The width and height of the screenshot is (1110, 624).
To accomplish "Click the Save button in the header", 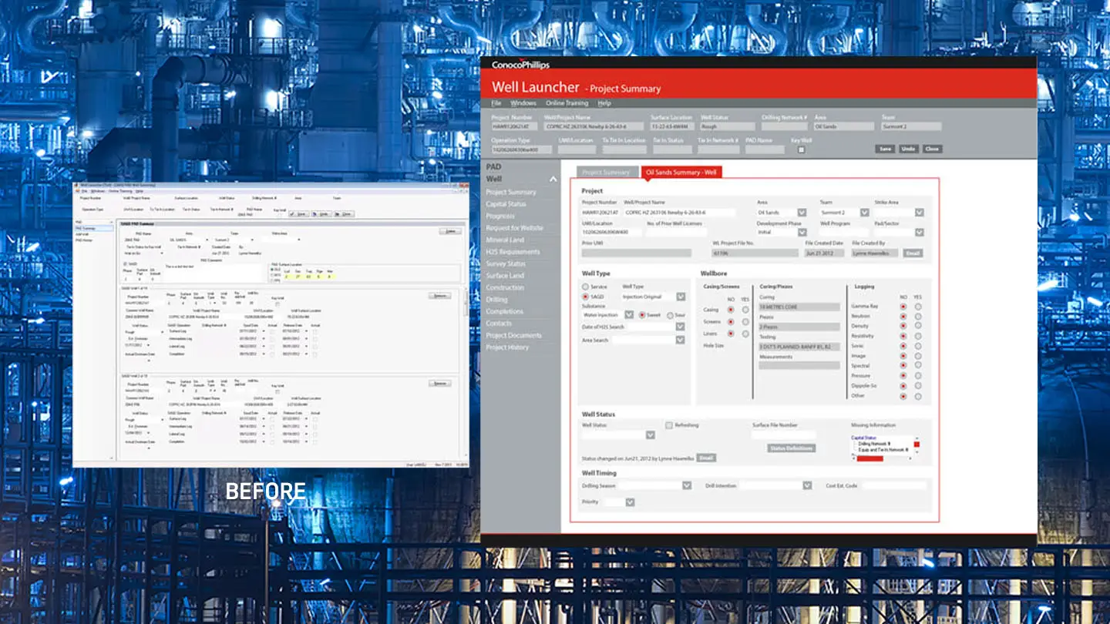I will point(886,149).
